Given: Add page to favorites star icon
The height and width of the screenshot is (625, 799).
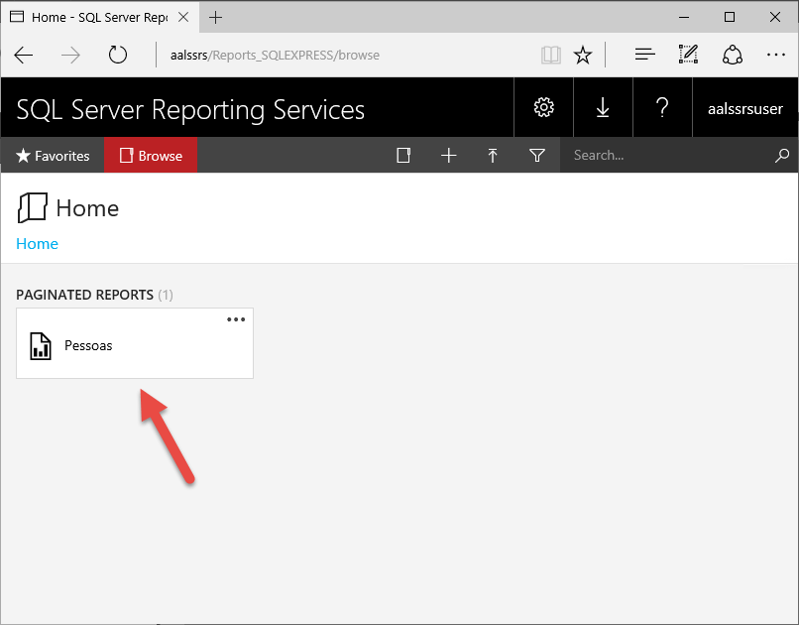Looking at the screenshot, I should [x=583, y=55].
